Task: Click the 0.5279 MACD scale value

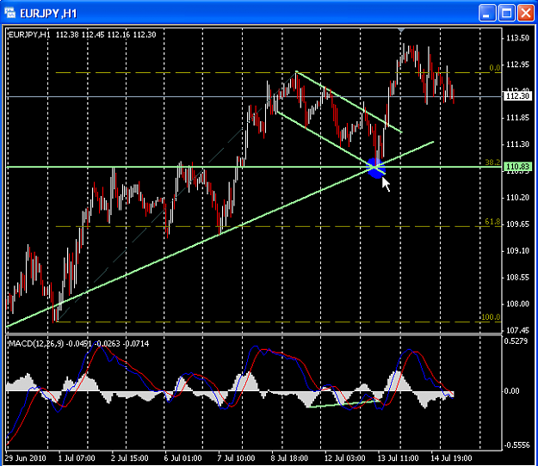Action: (516, 341)
